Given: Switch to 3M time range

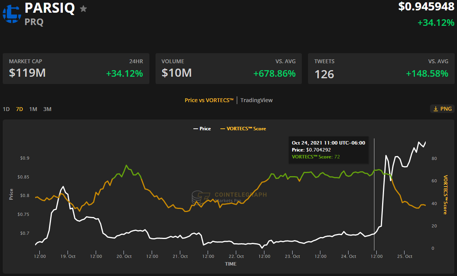Looking at the screenshot, I should point(47,109).
